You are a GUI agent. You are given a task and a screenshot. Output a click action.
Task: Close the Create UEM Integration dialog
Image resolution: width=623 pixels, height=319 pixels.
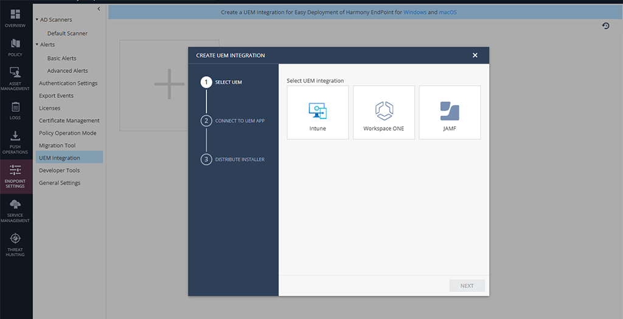pyautogui.click(x=475, y=55)
